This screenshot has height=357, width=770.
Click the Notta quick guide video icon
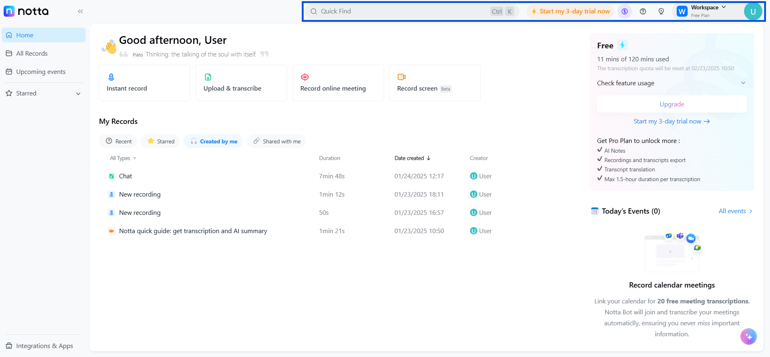coord(111,231)
